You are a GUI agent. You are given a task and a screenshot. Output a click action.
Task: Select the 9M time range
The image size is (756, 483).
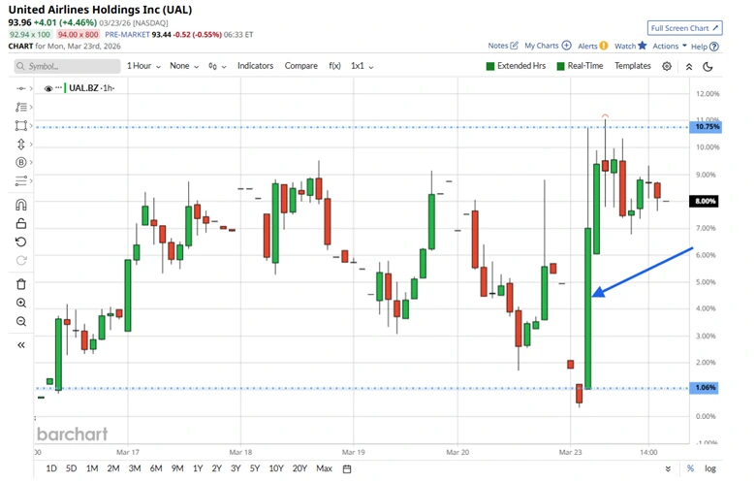point(177,468)
